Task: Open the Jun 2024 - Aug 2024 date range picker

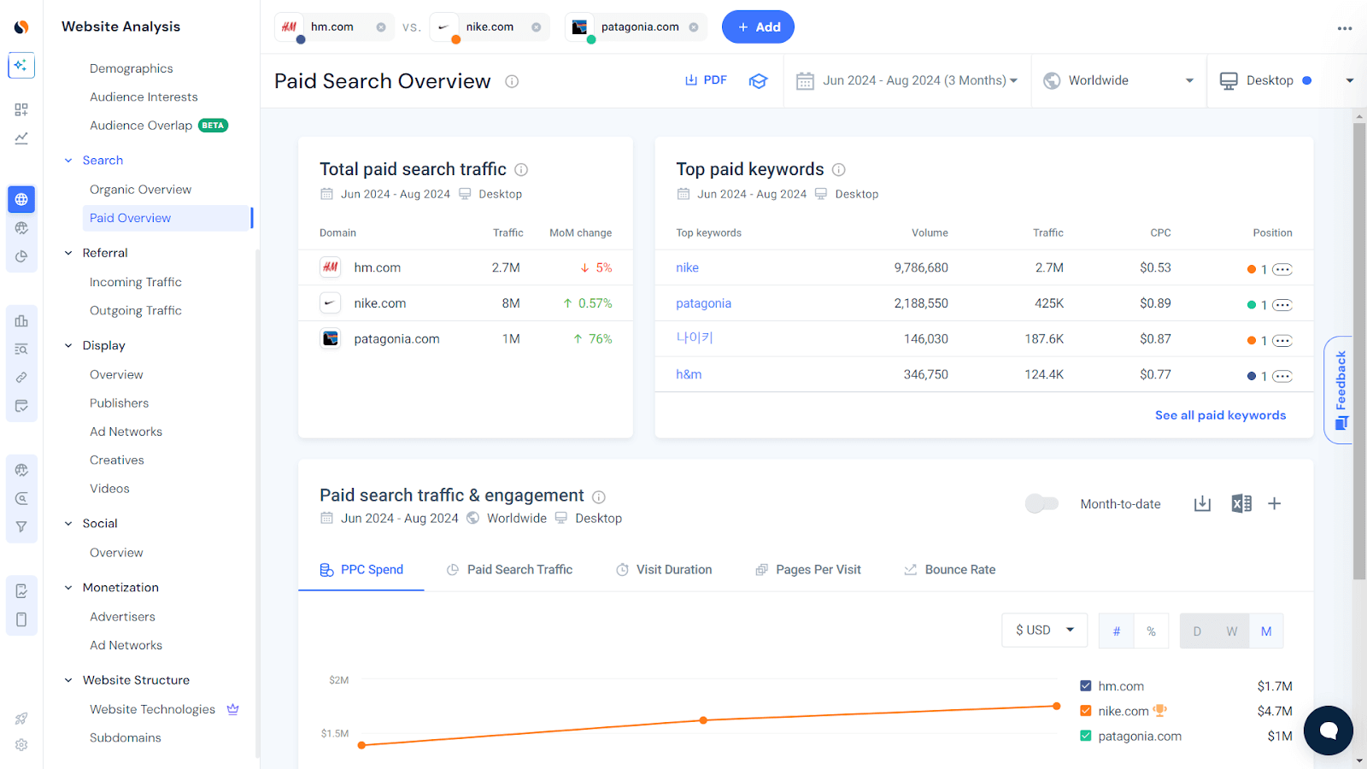Action: point(906,79)
